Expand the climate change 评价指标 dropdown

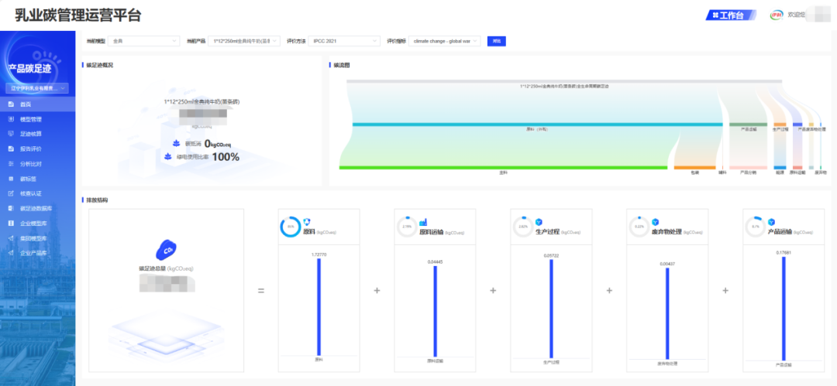point(446,41)
